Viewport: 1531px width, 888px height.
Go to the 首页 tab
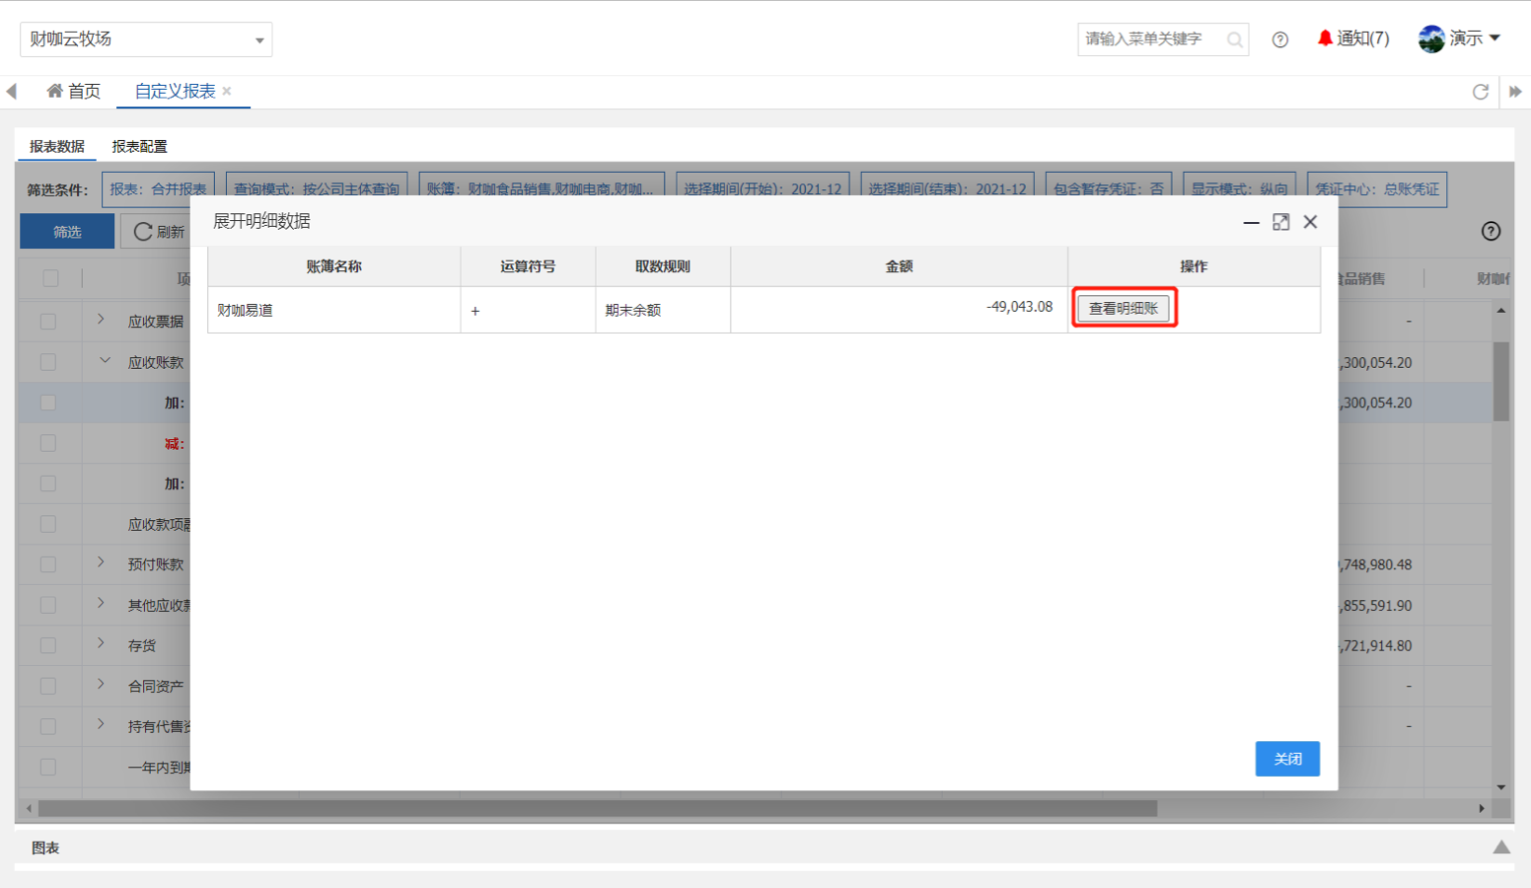(x=74, y=92)
